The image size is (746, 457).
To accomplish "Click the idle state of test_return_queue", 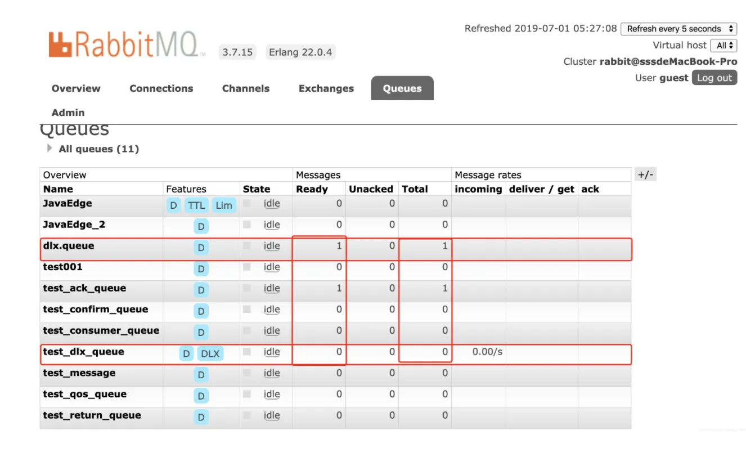I will tap(272, 415).
